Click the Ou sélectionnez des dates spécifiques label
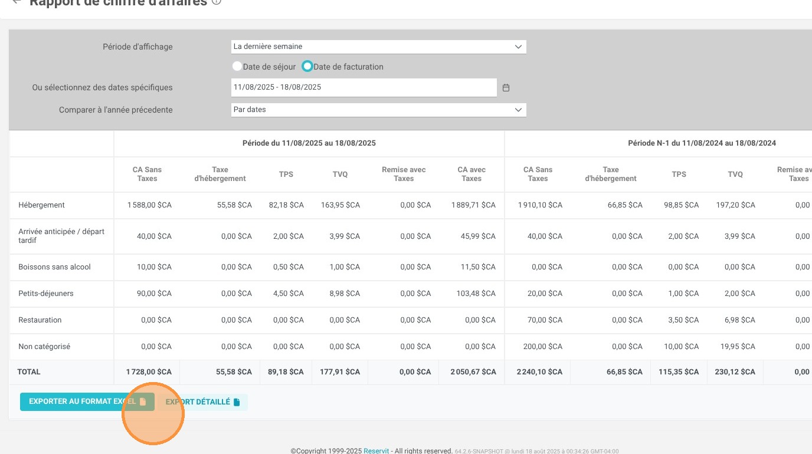Screen dimensions: 812x454 tap(103, 87)
